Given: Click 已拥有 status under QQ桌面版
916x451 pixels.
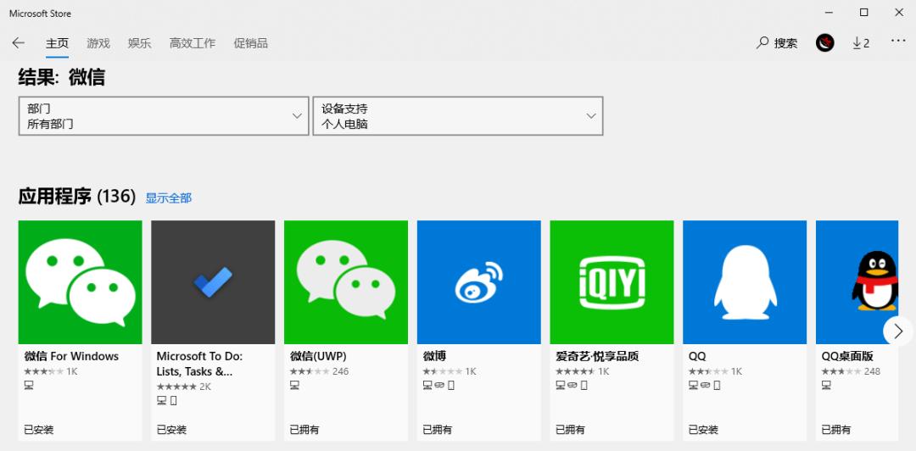Looking at the screenshot, I should 836,430.
